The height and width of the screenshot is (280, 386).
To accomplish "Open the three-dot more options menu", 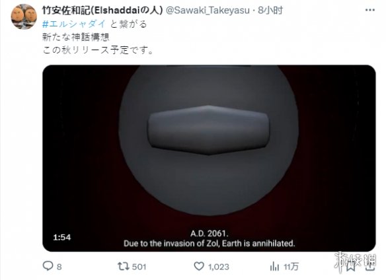I will [369, 10].
